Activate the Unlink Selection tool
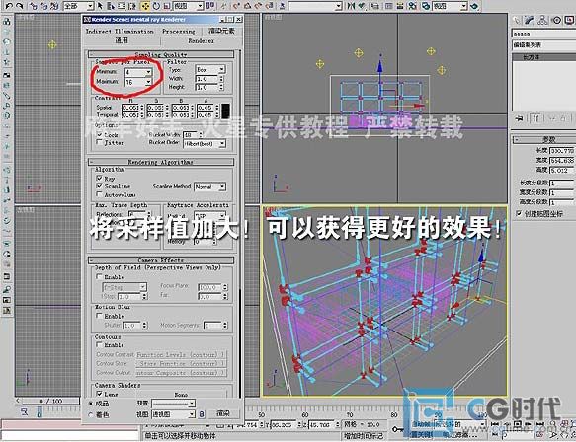Viewport: 576px width, 442px height. pyautogui.click(x=43, y=6)
